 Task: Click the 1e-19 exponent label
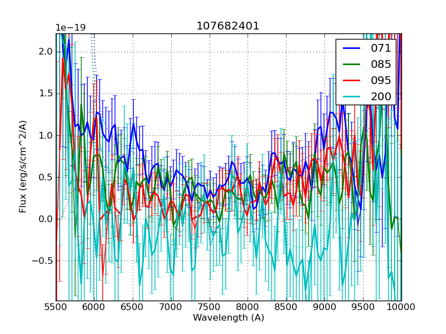pos(70,28)
